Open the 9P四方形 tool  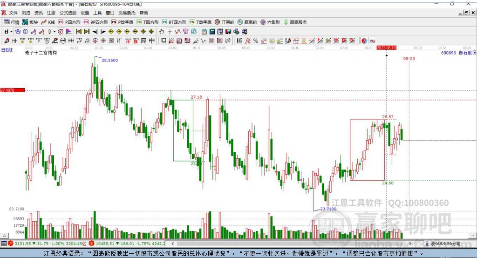96,22
